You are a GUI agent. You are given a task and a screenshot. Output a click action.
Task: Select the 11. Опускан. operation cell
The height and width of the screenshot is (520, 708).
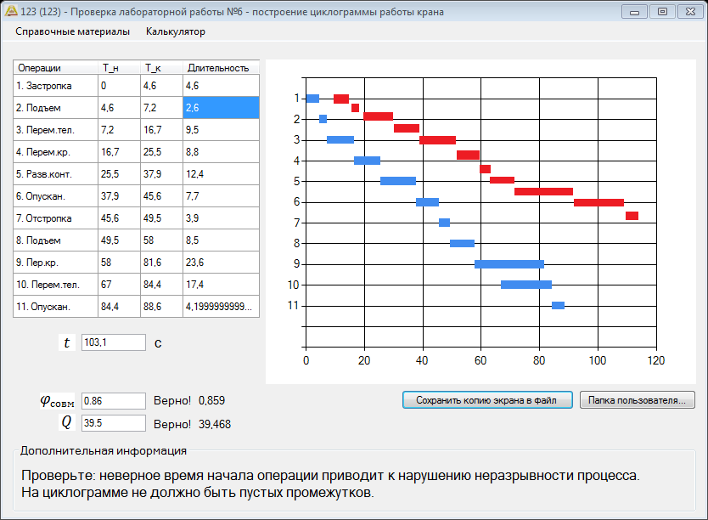point(55,307)
